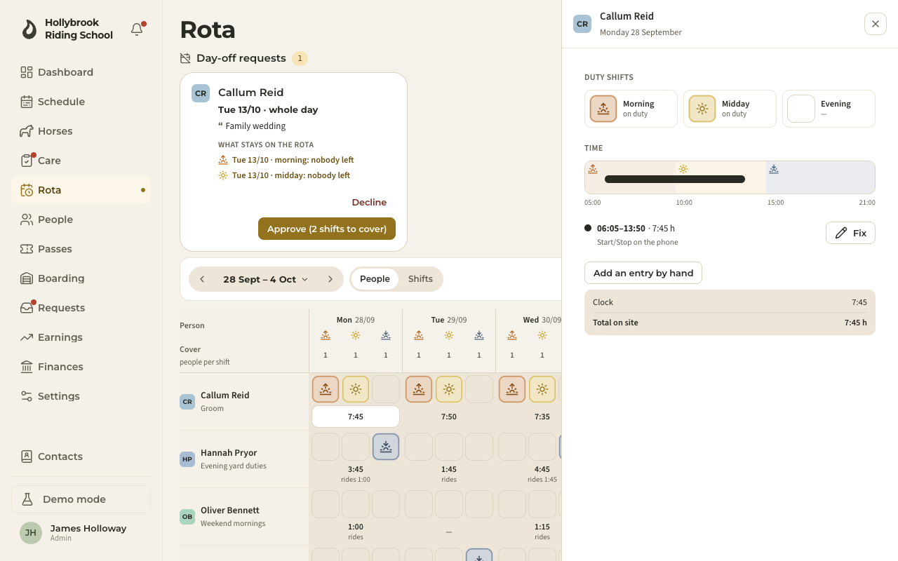This screenshot has height=561, width=898.
Task: Click the time bar in timeline
Action: tap(675, 179)
